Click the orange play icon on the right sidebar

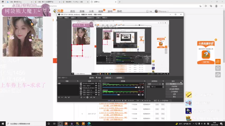(x=218, y=62)
